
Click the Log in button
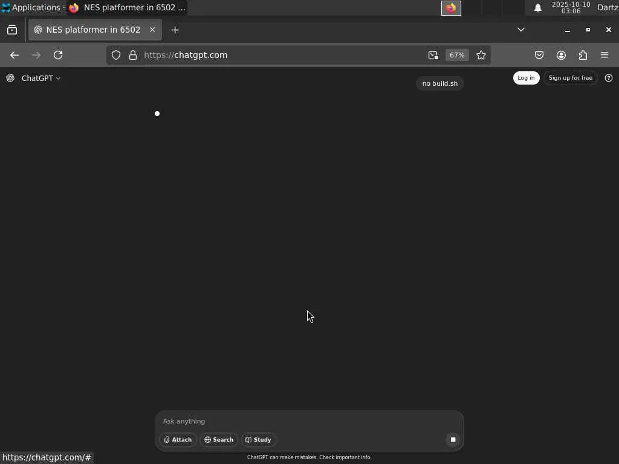pos(527,78)
